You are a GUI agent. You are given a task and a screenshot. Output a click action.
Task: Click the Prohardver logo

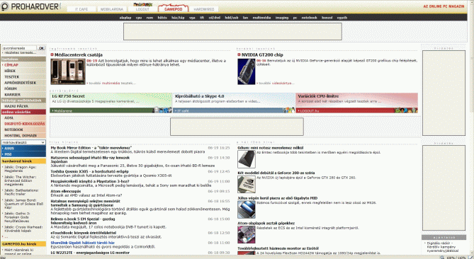[x=30, y=6]
